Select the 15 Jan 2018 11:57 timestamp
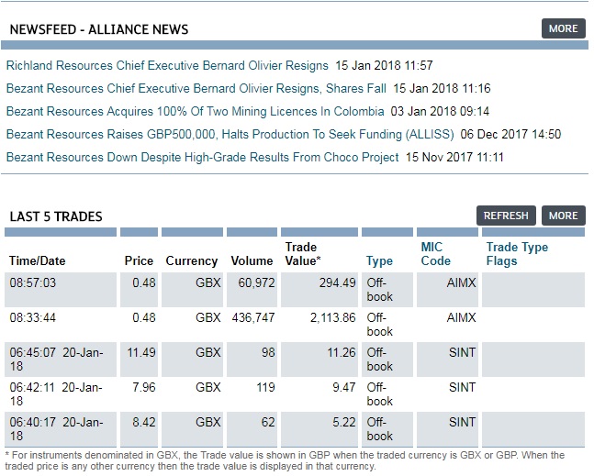Viewport: 594px width, 476px height. point(384,65)
